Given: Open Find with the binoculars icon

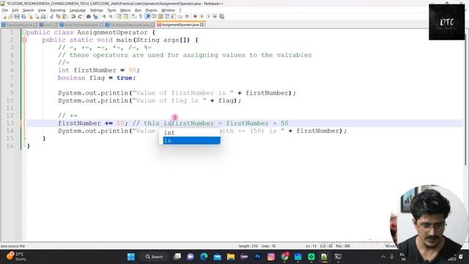Looking at the screenshot, I should click(88, 16).
